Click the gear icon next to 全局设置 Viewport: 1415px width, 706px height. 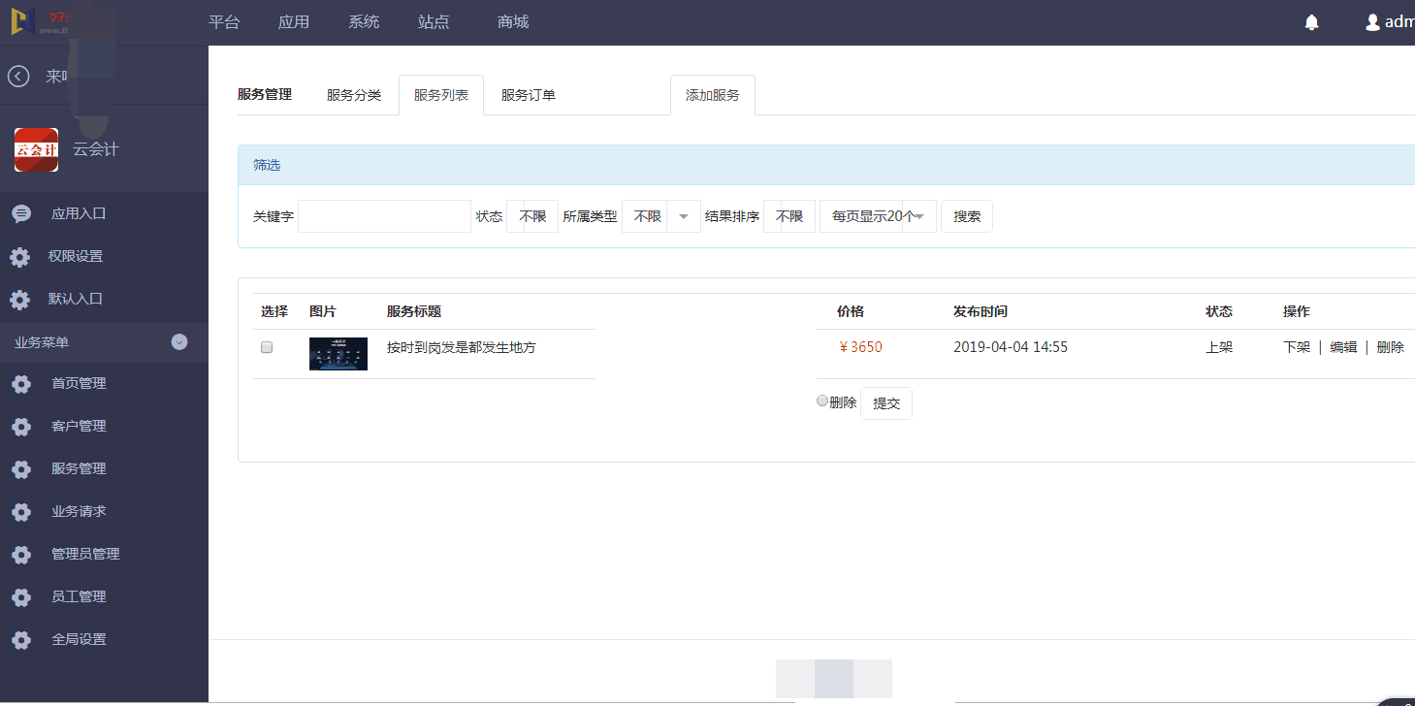pos(21,639)
